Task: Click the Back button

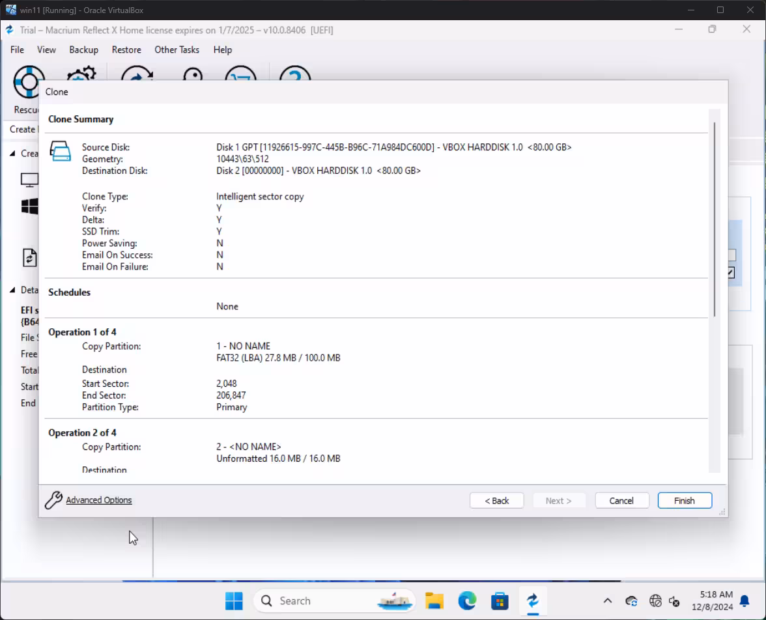Action: [497, 501]
